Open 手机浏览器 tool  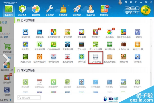tap(40, 46)
